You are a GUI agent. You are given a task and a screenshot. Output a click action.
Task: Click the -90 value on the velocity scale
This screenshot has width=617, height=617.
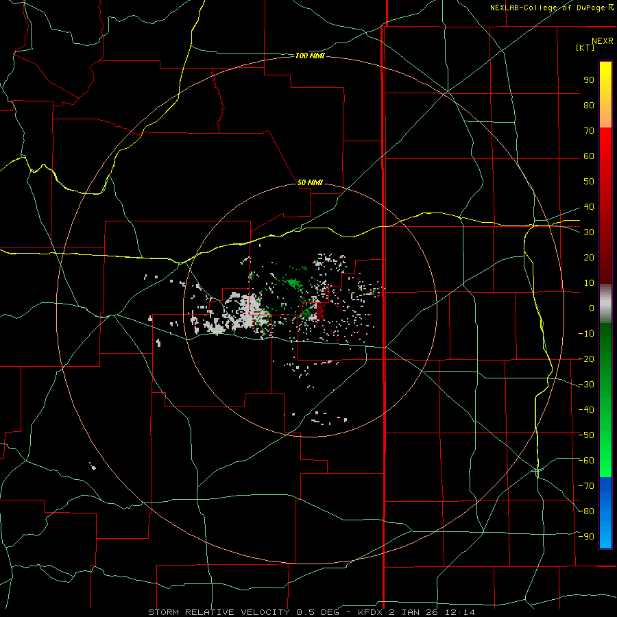point(586,537)
